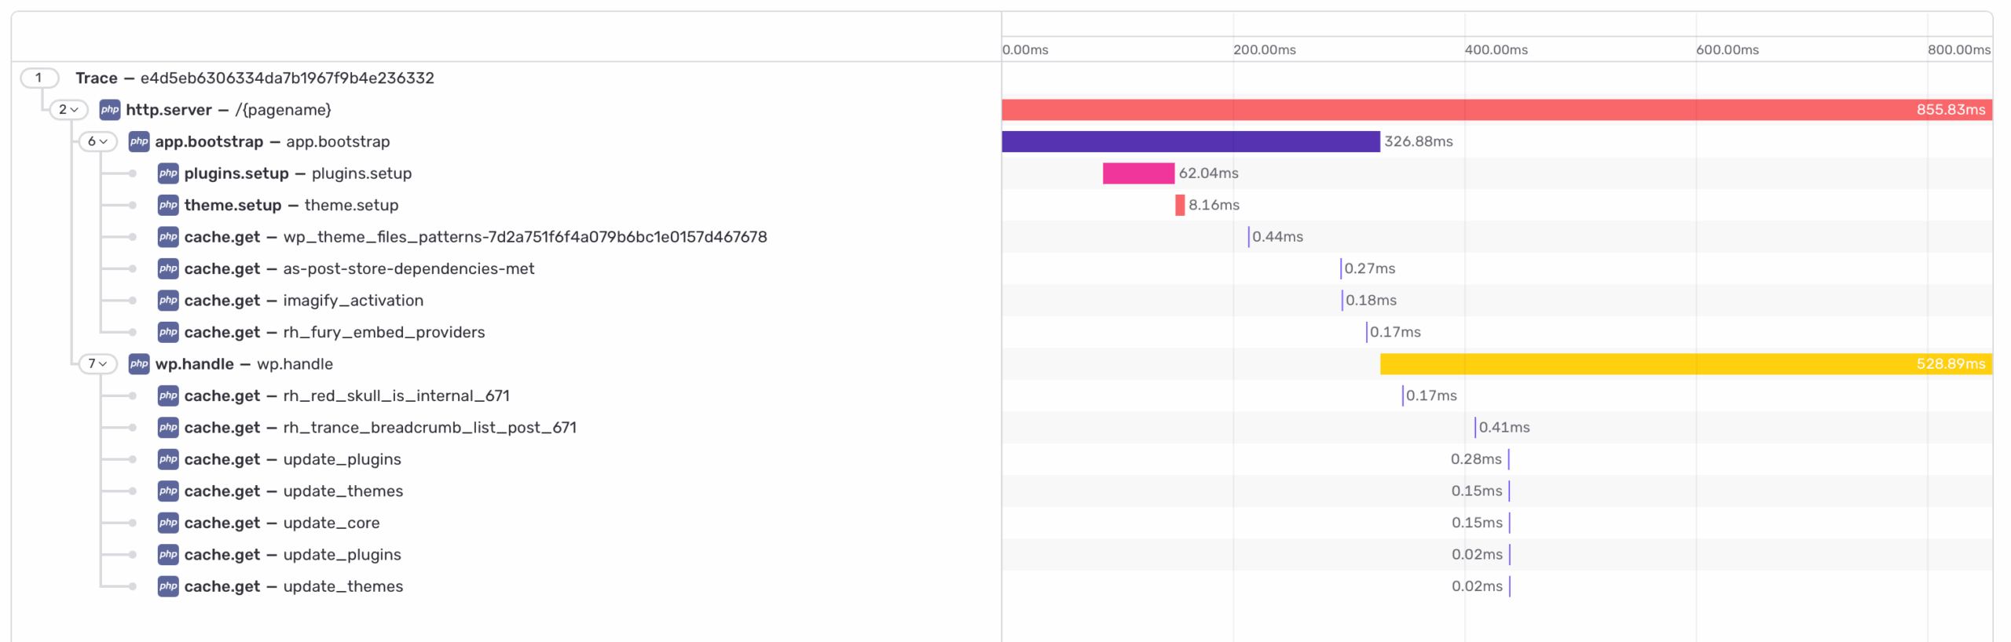The width and height of the screenshot is (2011, 642).
Task: Click the php icon beside app.bootstrap
Action: pos(139,141)
